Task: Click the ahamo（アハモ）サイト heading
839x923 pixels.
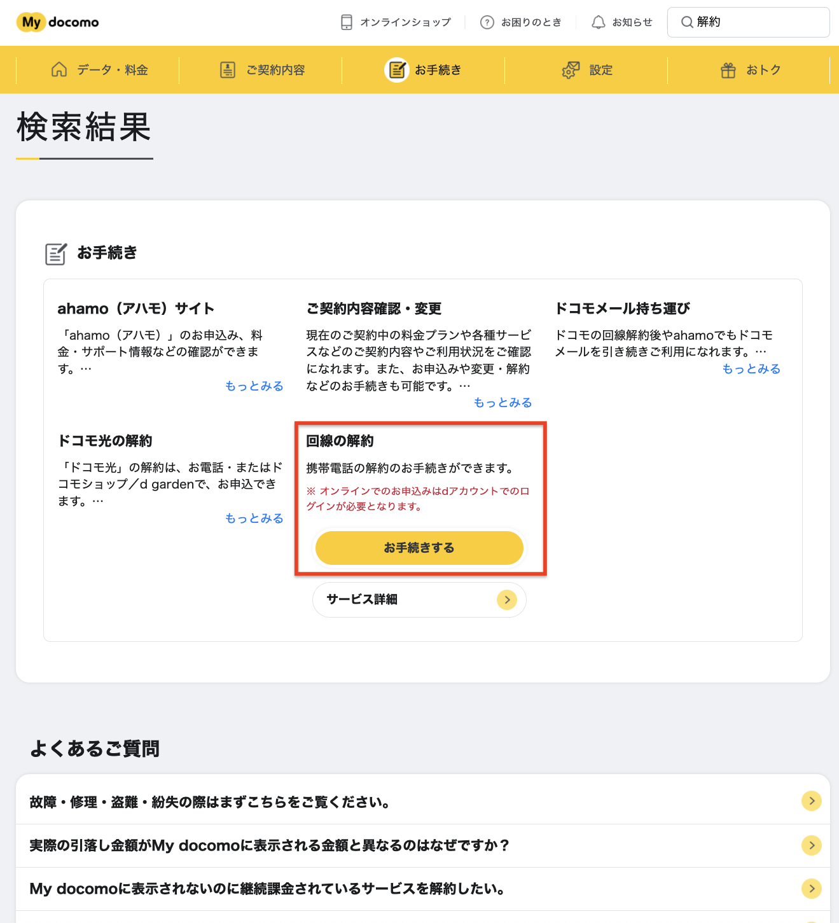Action: pyautogui.click(x=135, y=309)
